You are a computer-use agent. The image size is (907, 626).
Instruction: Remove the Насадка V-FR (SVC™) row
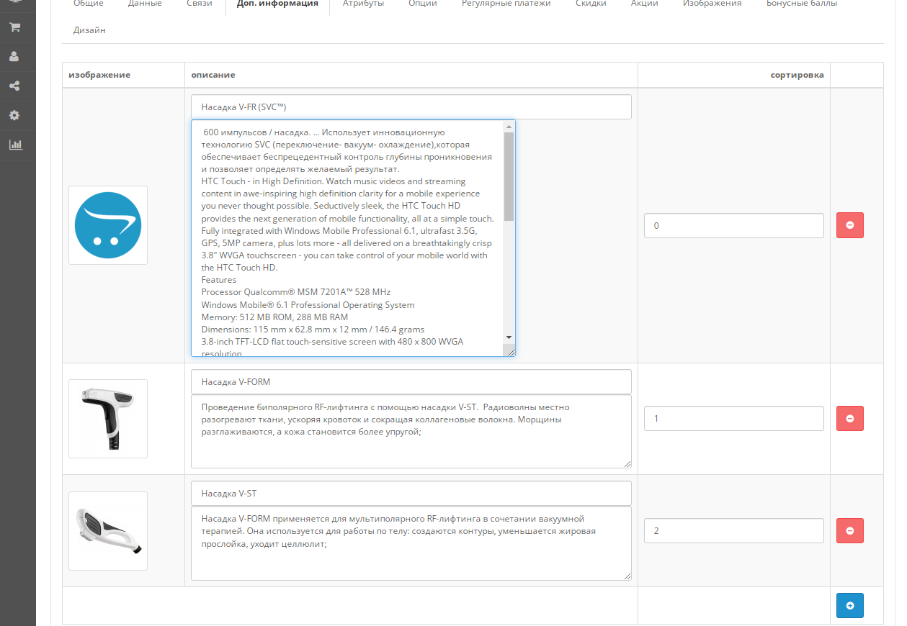click(x=849, y=225)
